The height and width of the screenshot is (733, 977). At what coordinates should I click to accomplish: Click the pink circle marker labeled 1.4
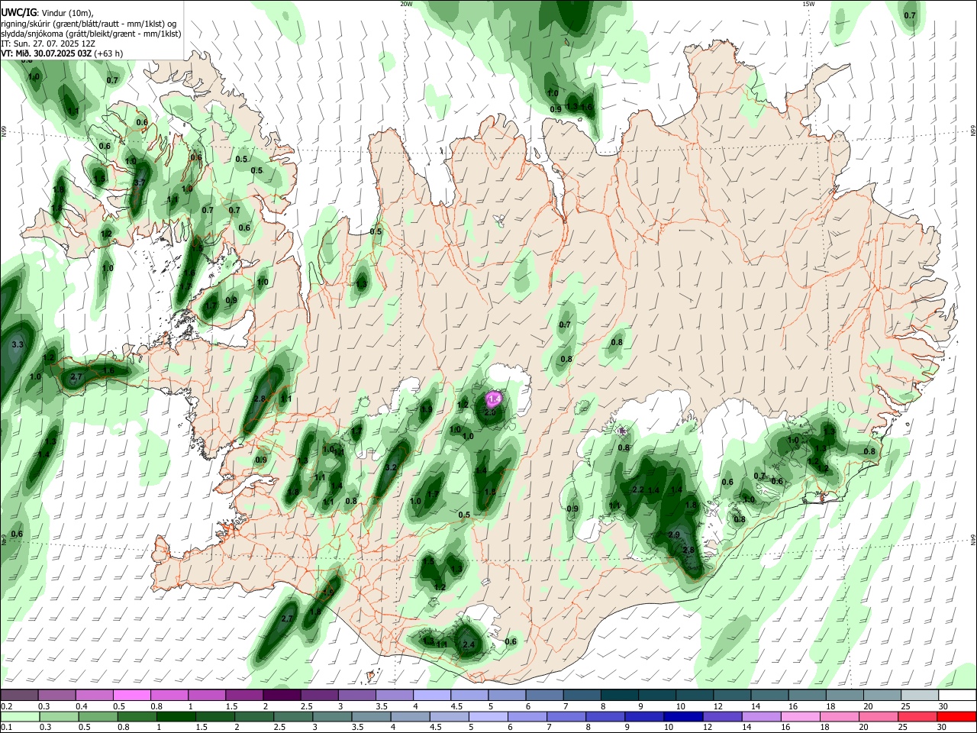[x=494, y=399]
